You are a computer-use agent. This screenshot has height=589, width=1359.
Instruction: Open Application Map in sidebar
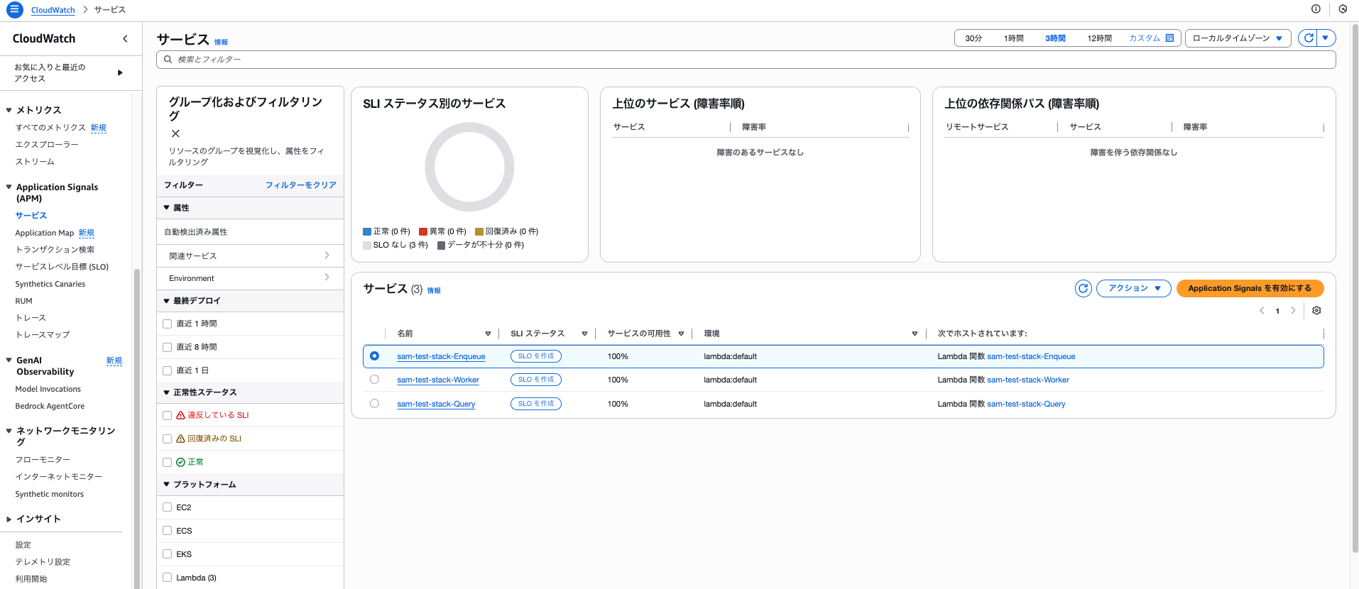(45, 233)
